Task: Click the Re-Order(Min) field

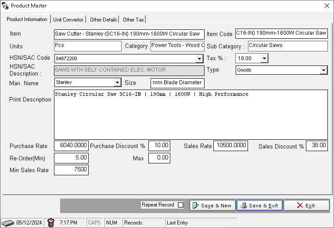Action: pos(72,158)
